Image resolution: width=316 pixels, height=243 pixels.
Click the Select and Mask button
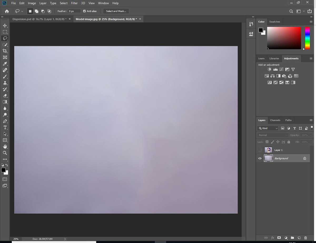pyautogui.click(x=116, y=11)
